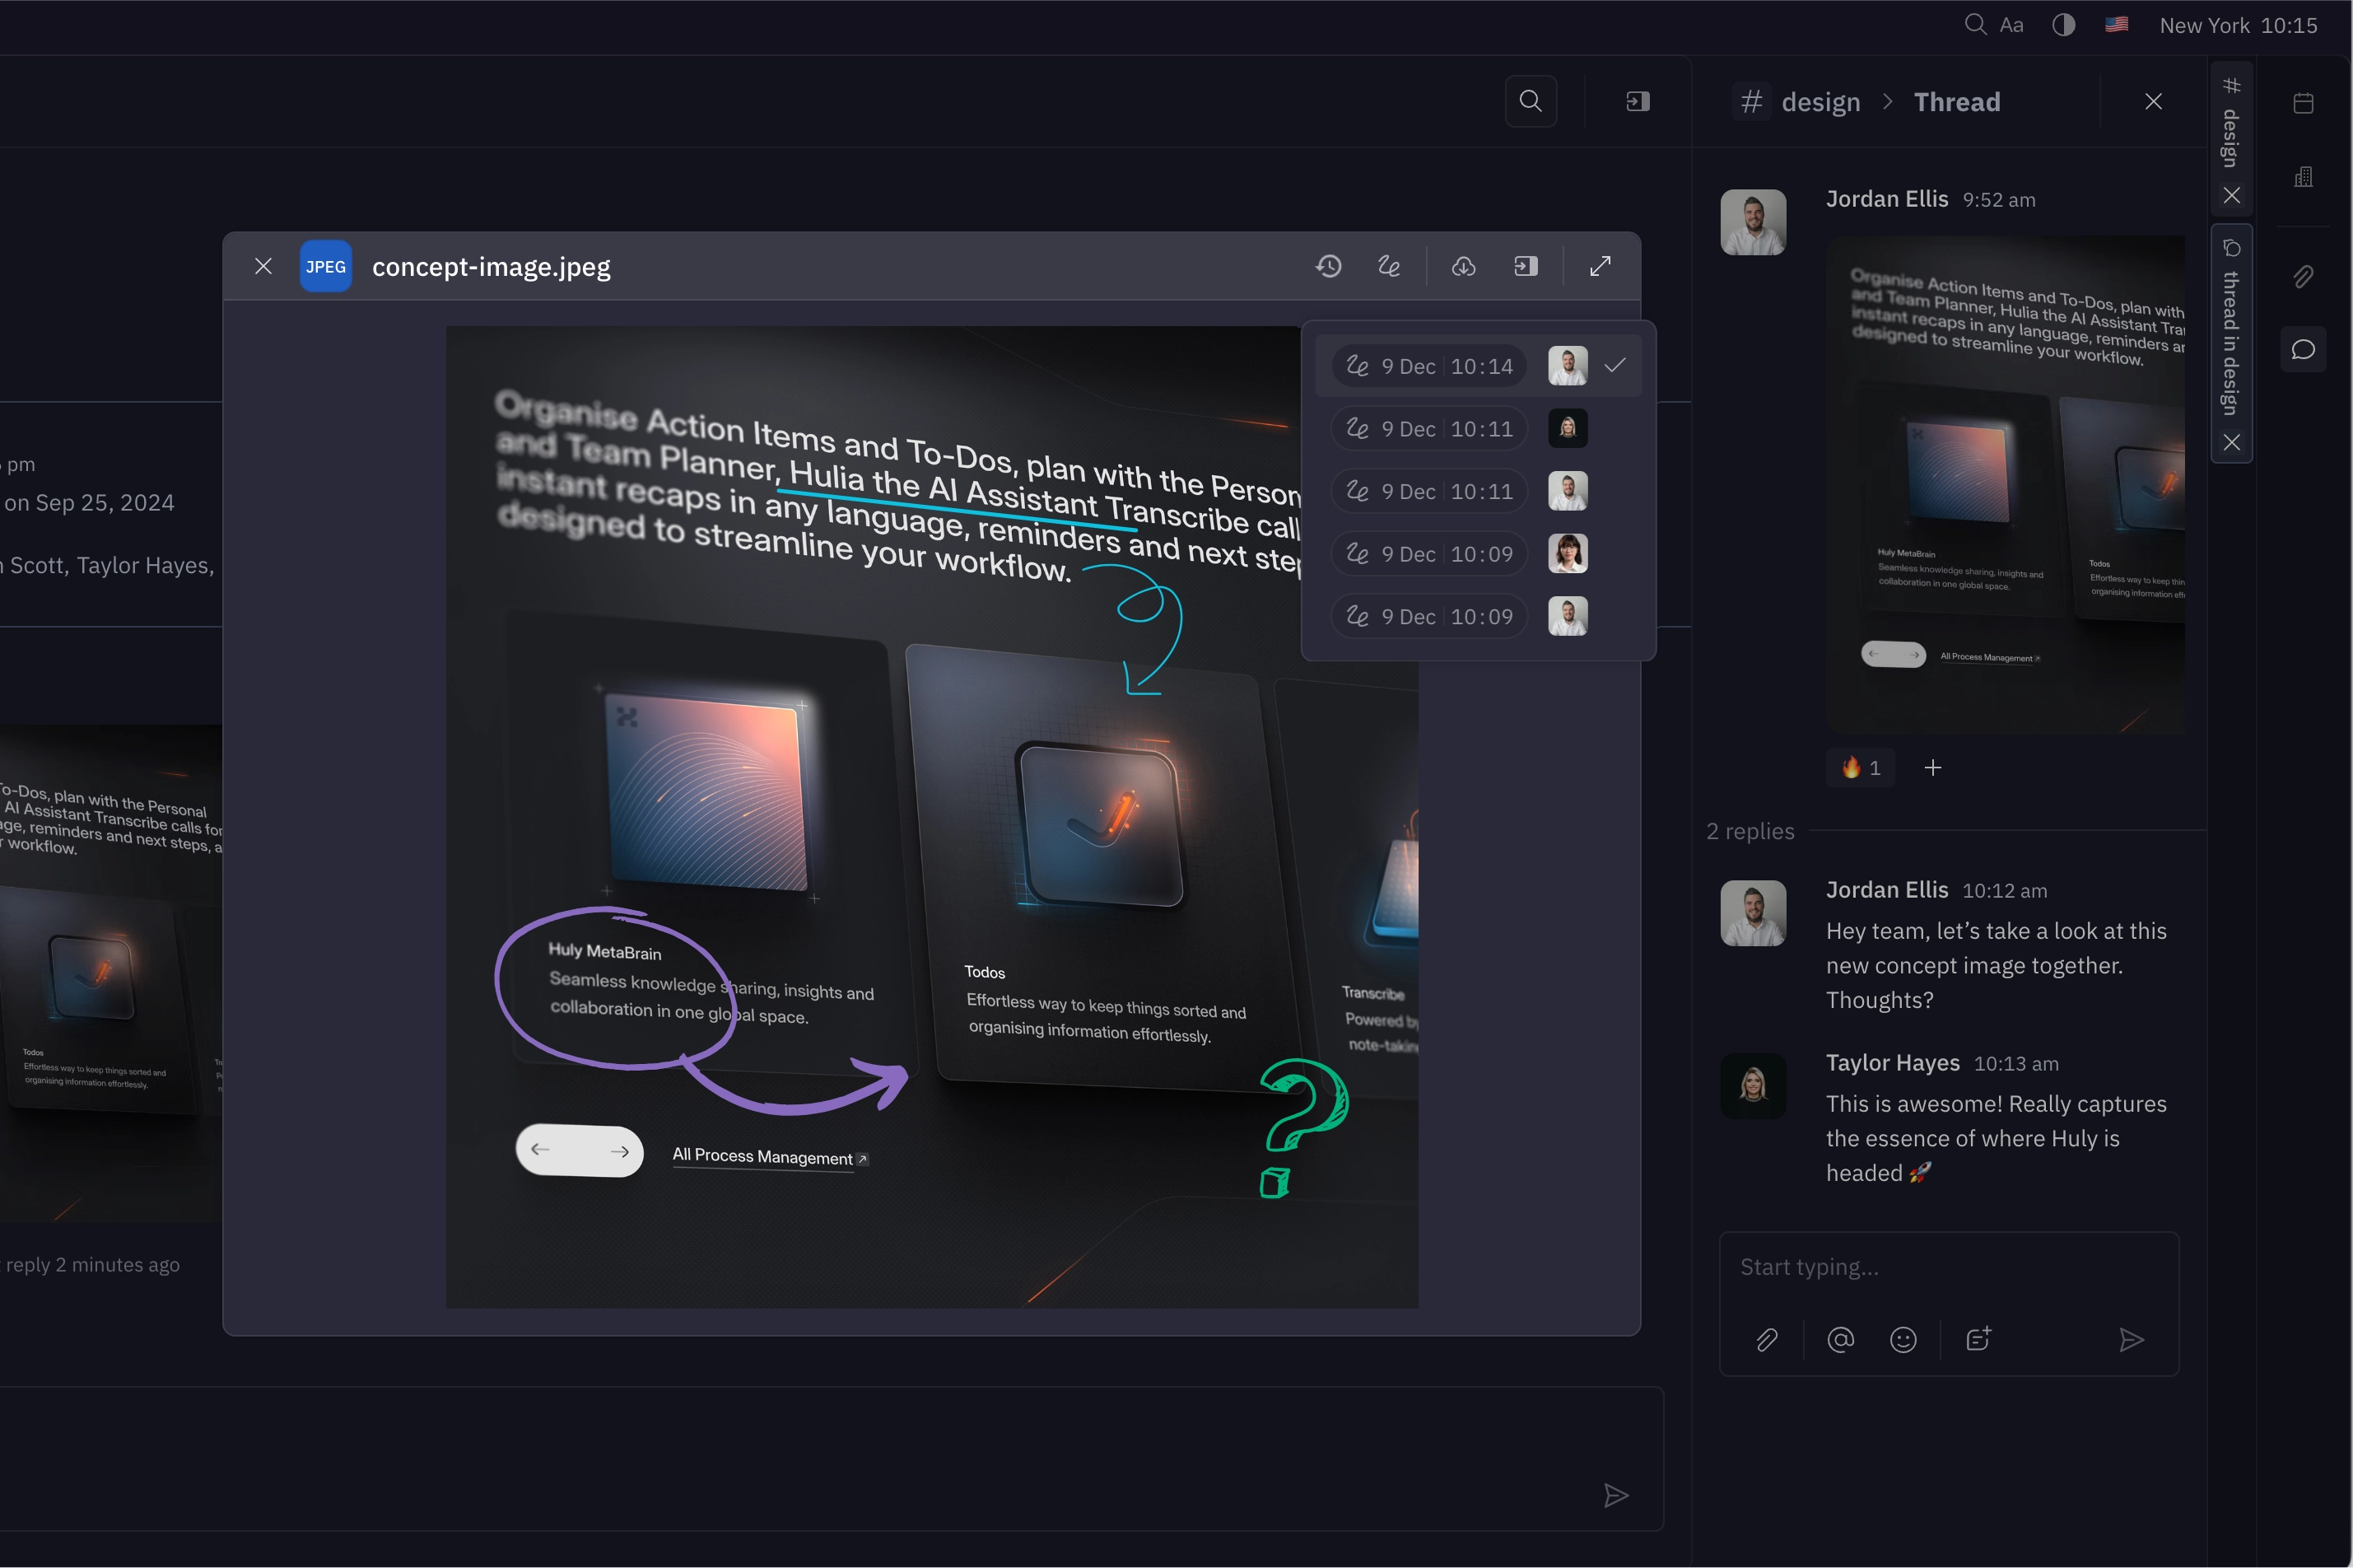2353x1568 pixels.
Task: Click the search icon in channel header
Action: 1531,101
